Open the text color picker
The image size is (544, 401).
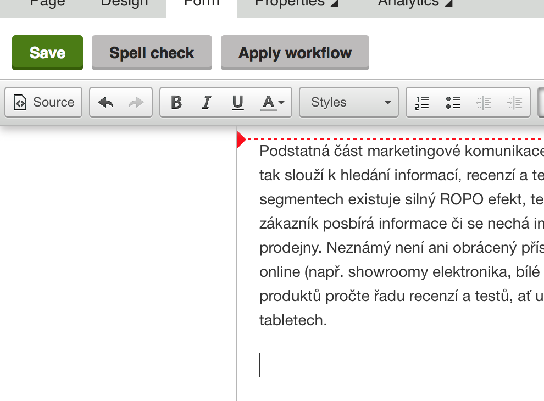click(273, 102)
